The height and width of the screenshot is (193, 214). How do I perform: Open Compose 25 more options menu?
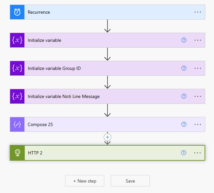point(198,124)
